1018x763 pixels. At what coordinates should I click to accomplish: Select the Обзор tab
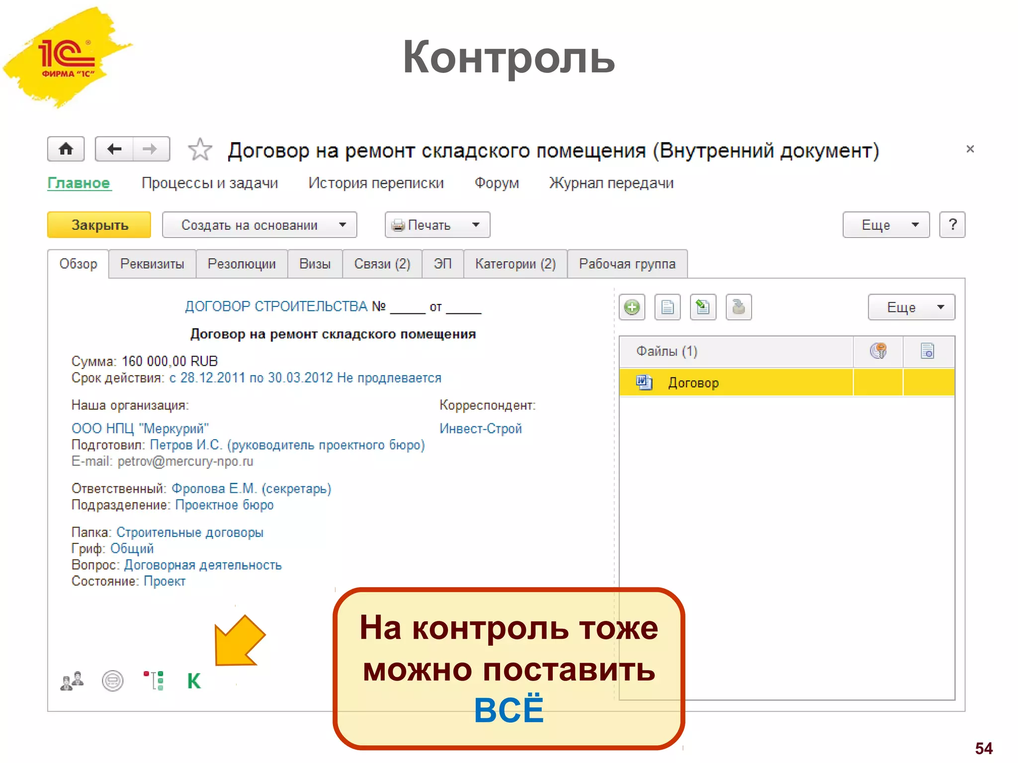click(78, 264)
